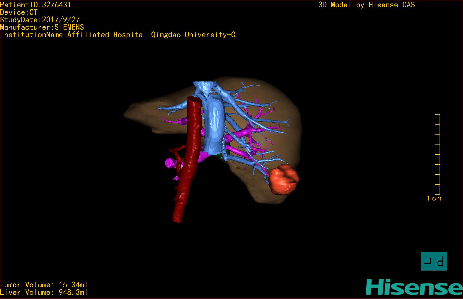
Task: Click the 3D Model by Hisense CAS label
Action: [367, 5]
